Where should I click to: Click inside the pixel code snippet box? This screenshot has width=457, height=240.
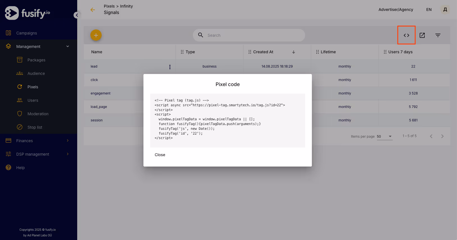pyautogui.click(x=228, y=121)
